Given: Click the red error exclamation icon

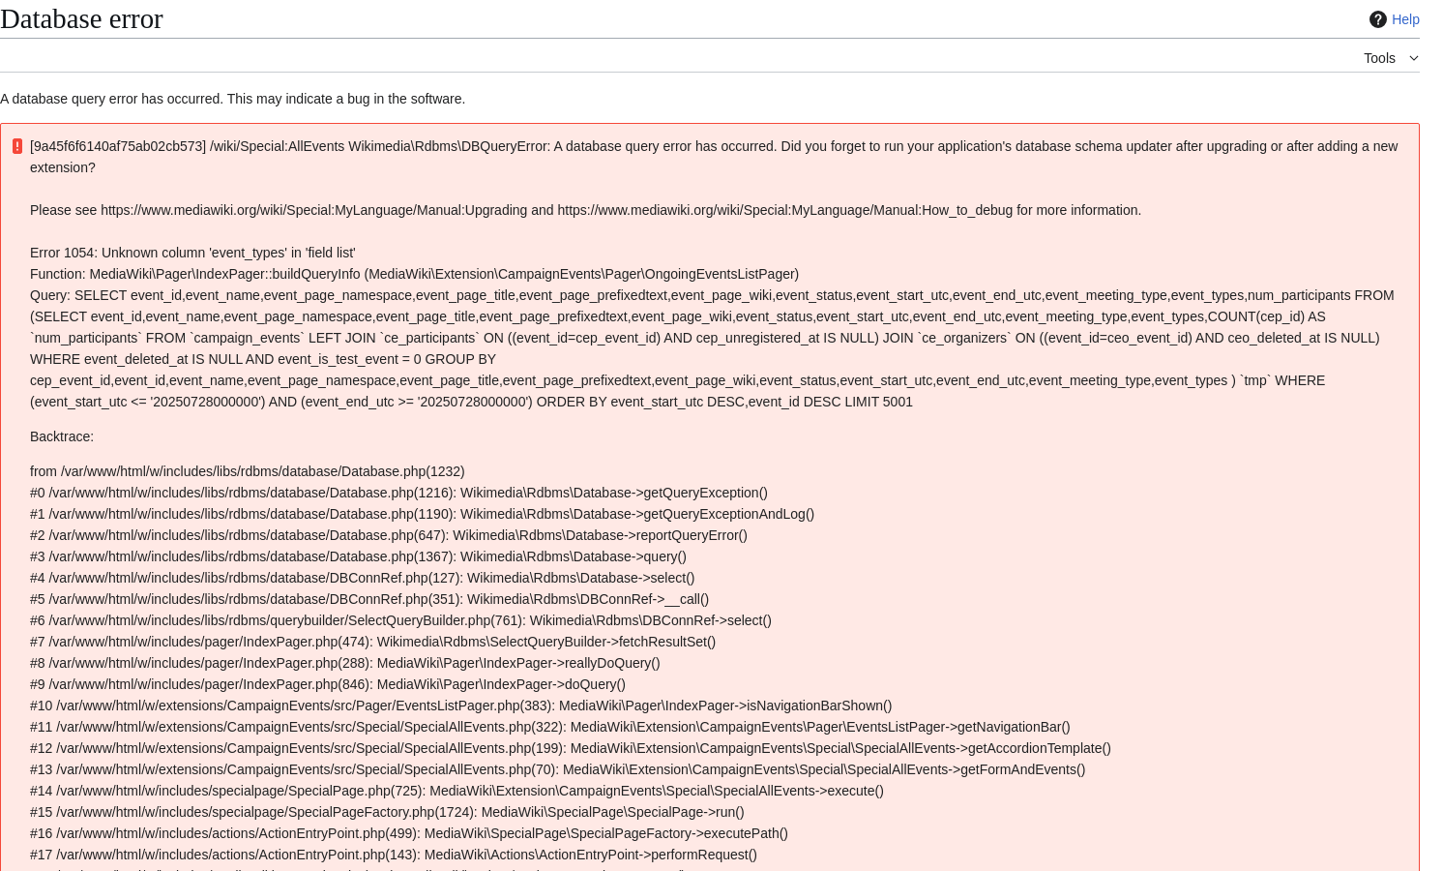Looking at the screenshot, I should pos(16,146).
